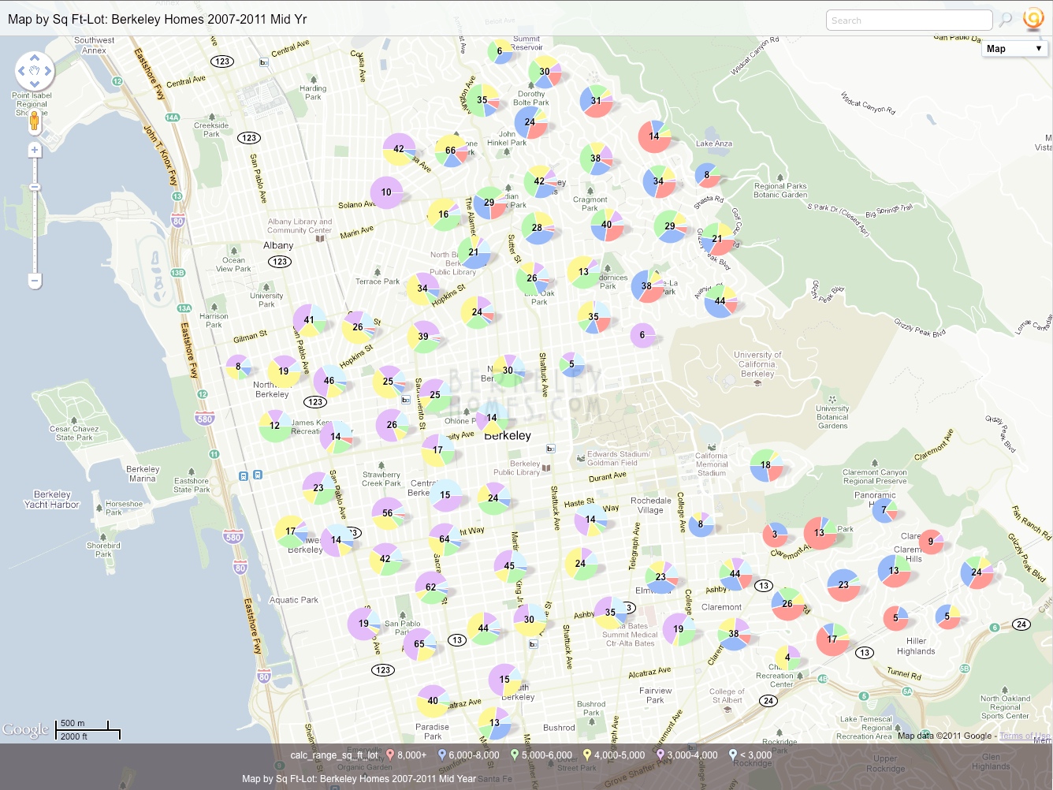Image resolution: width=1053 pixels, height=790 pixels.
Task: Select the pie chart marker labeled 39
Action: pos(424,337)
